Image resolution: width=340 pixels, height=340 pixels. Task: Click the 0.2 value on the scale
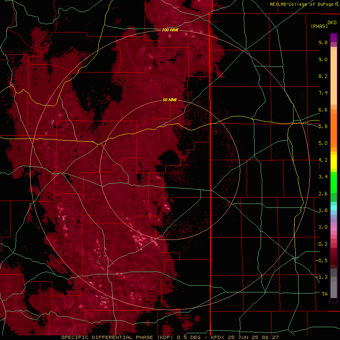point(323,244)
